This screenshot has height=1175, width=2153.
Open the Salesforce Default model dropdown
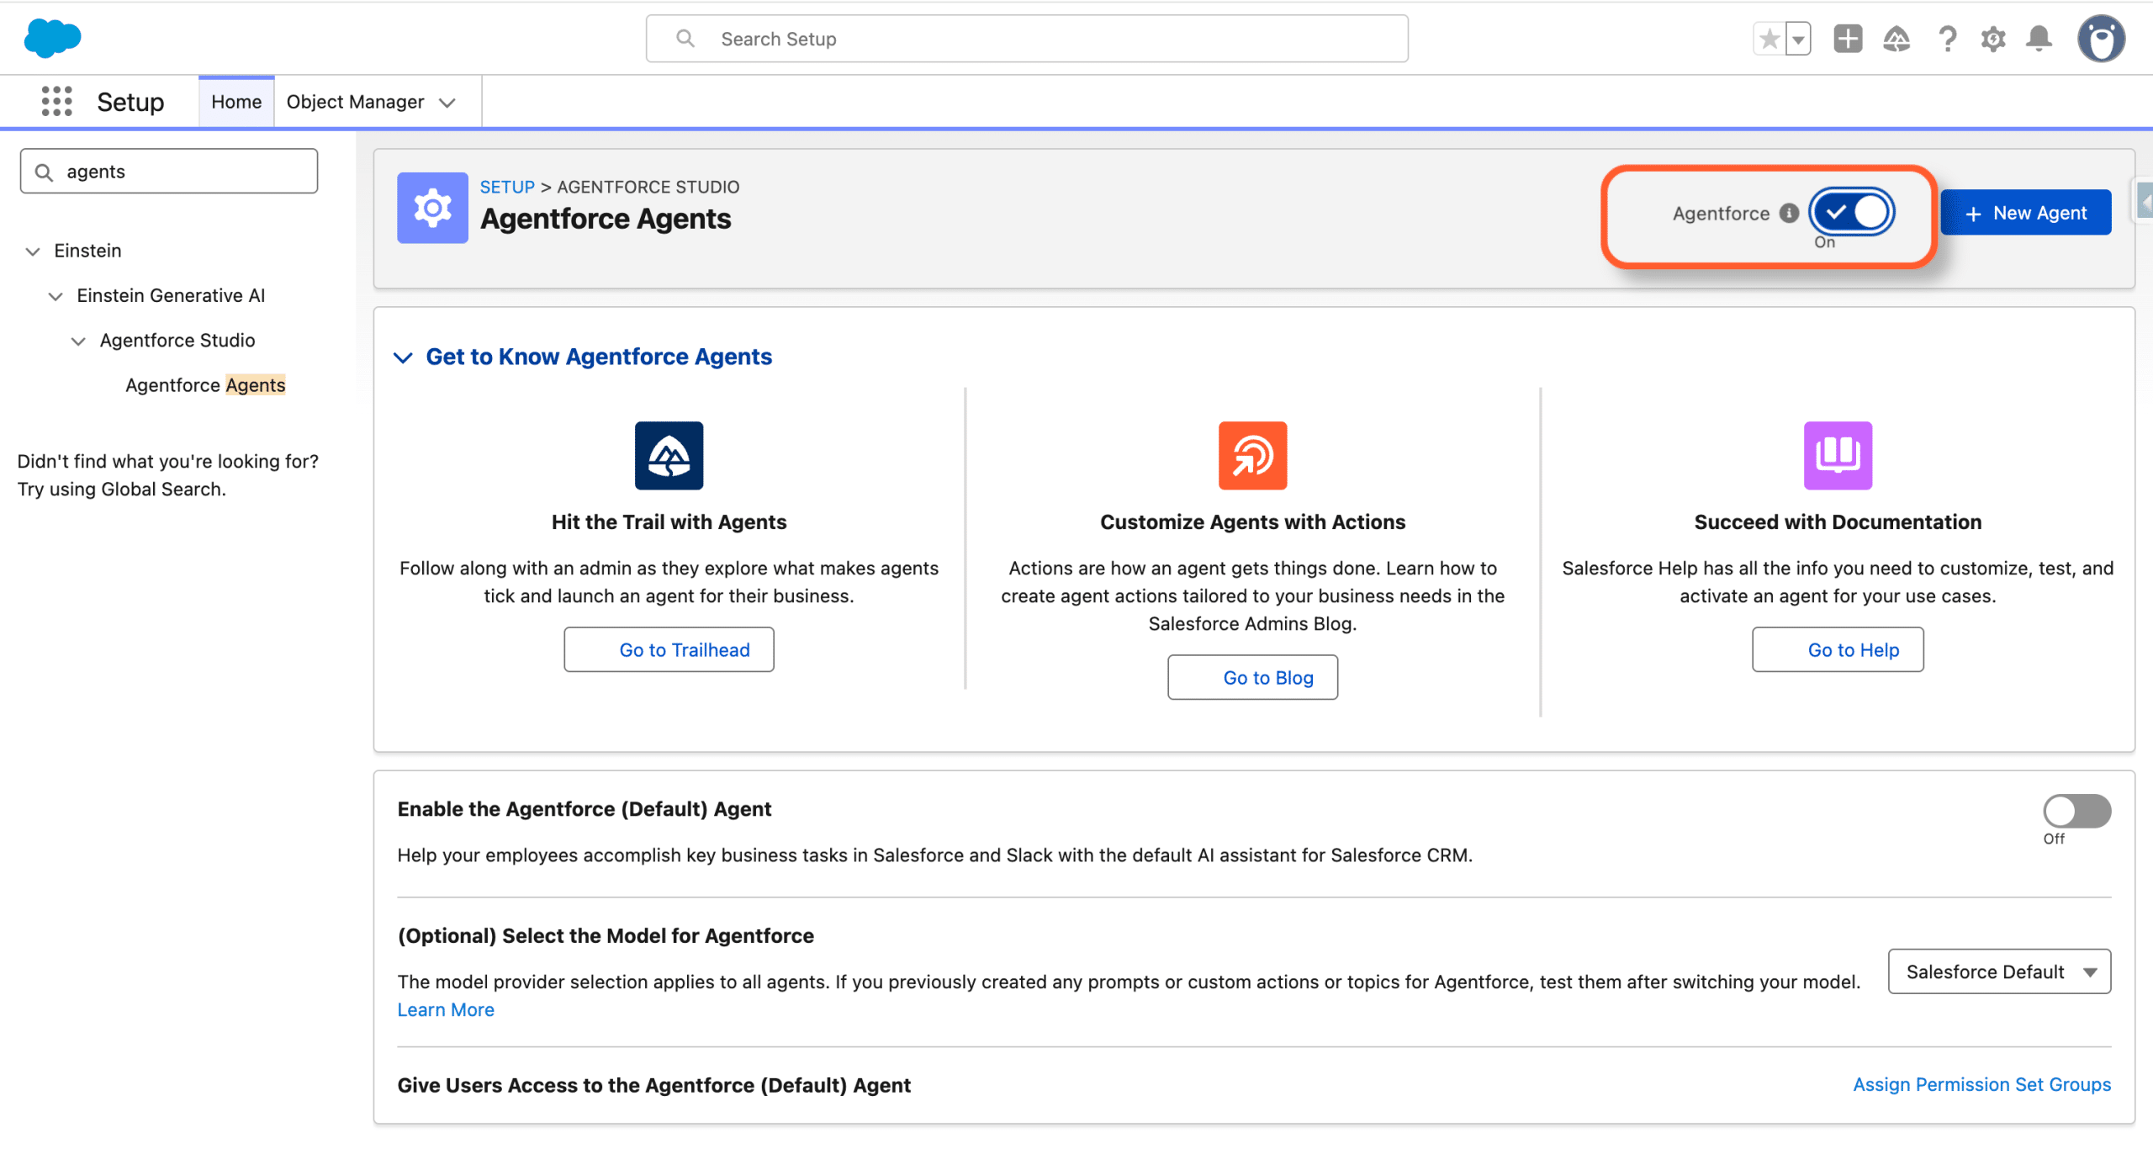click(x=1999, y=971)
